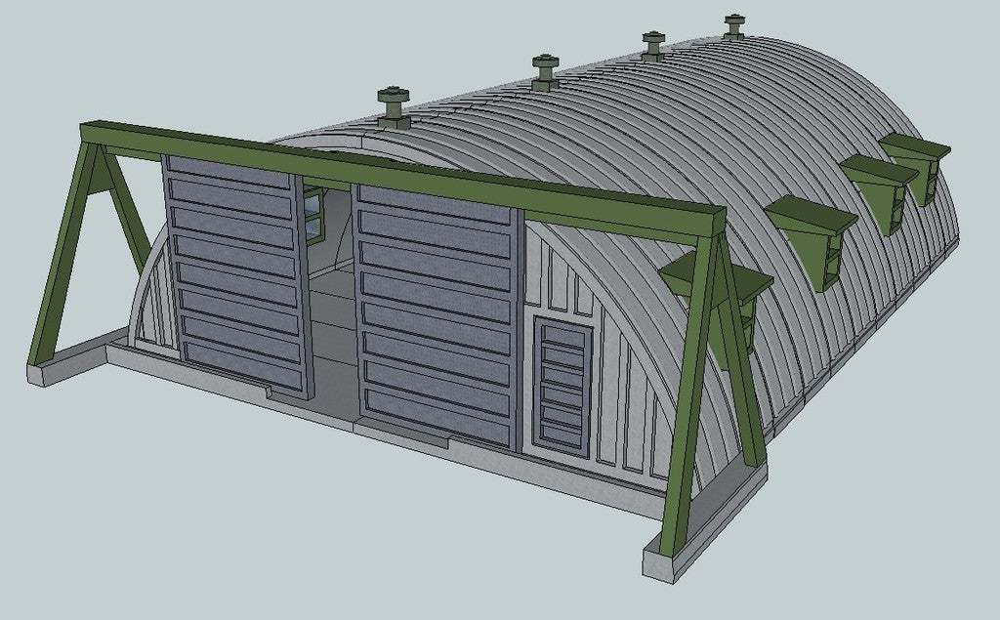Image resolution: width=1000 pixels, height=620 pixels.
Task: Click the farthest roof vent on the ridge
Action: (x=734, y=27)
